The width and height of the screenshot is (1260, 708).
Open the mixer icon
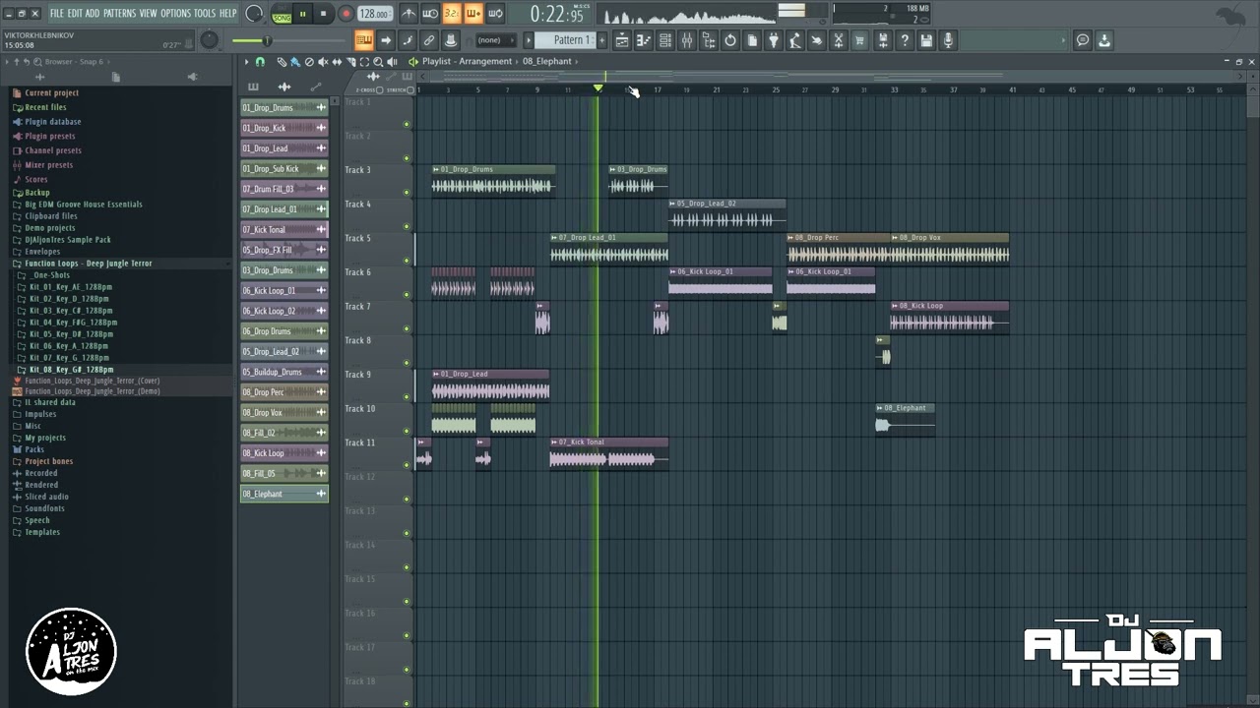click(687, 40)
